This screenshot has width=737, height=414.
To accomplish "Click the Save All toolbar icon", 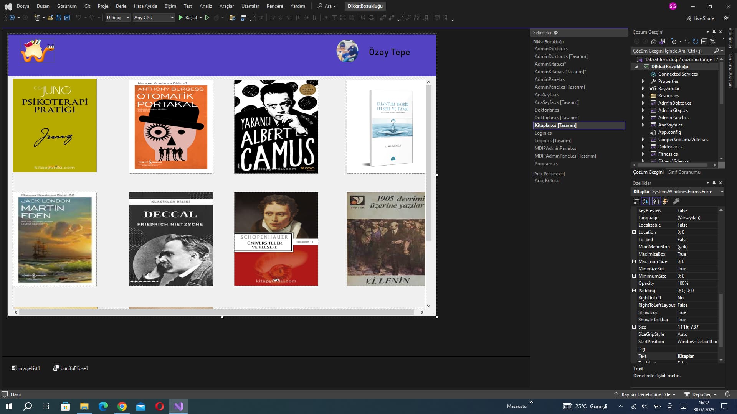I will pos(67,18).
